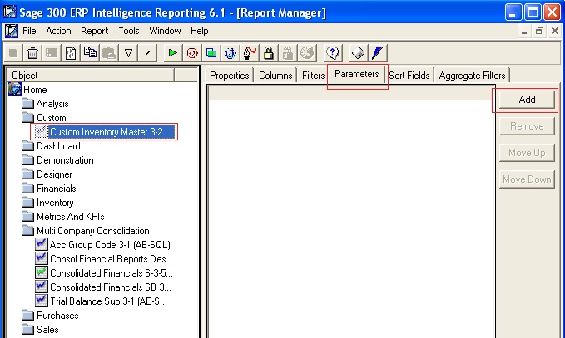
Task: Click the Home globe icon in tree
Action: [15, 89]
